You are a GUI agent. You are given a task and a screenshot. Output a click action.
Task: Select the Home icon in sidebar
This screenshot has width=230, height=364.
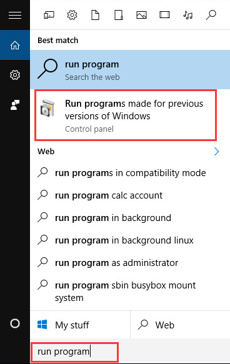coord(15,45)
